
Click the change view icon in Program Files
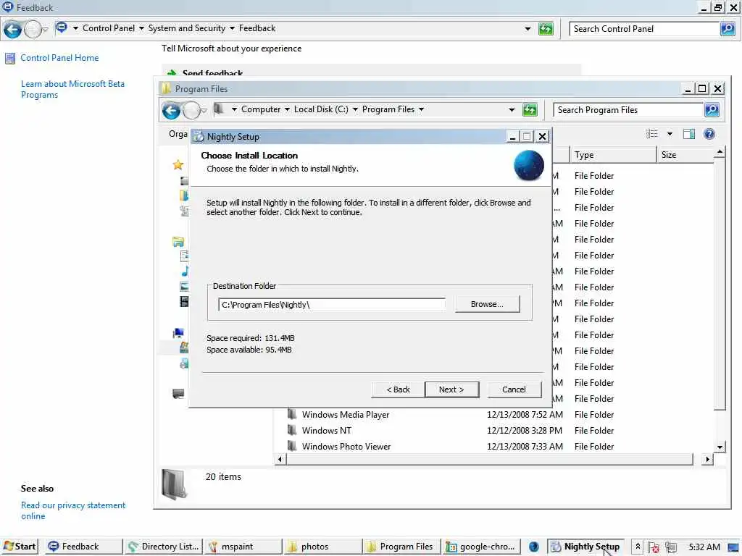click(x=652, y=134)
